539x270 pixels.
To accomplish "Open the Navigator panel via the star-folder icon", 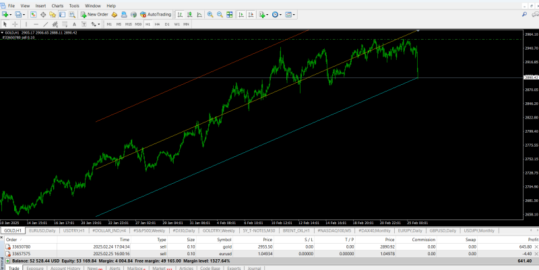I will (53, 14).
